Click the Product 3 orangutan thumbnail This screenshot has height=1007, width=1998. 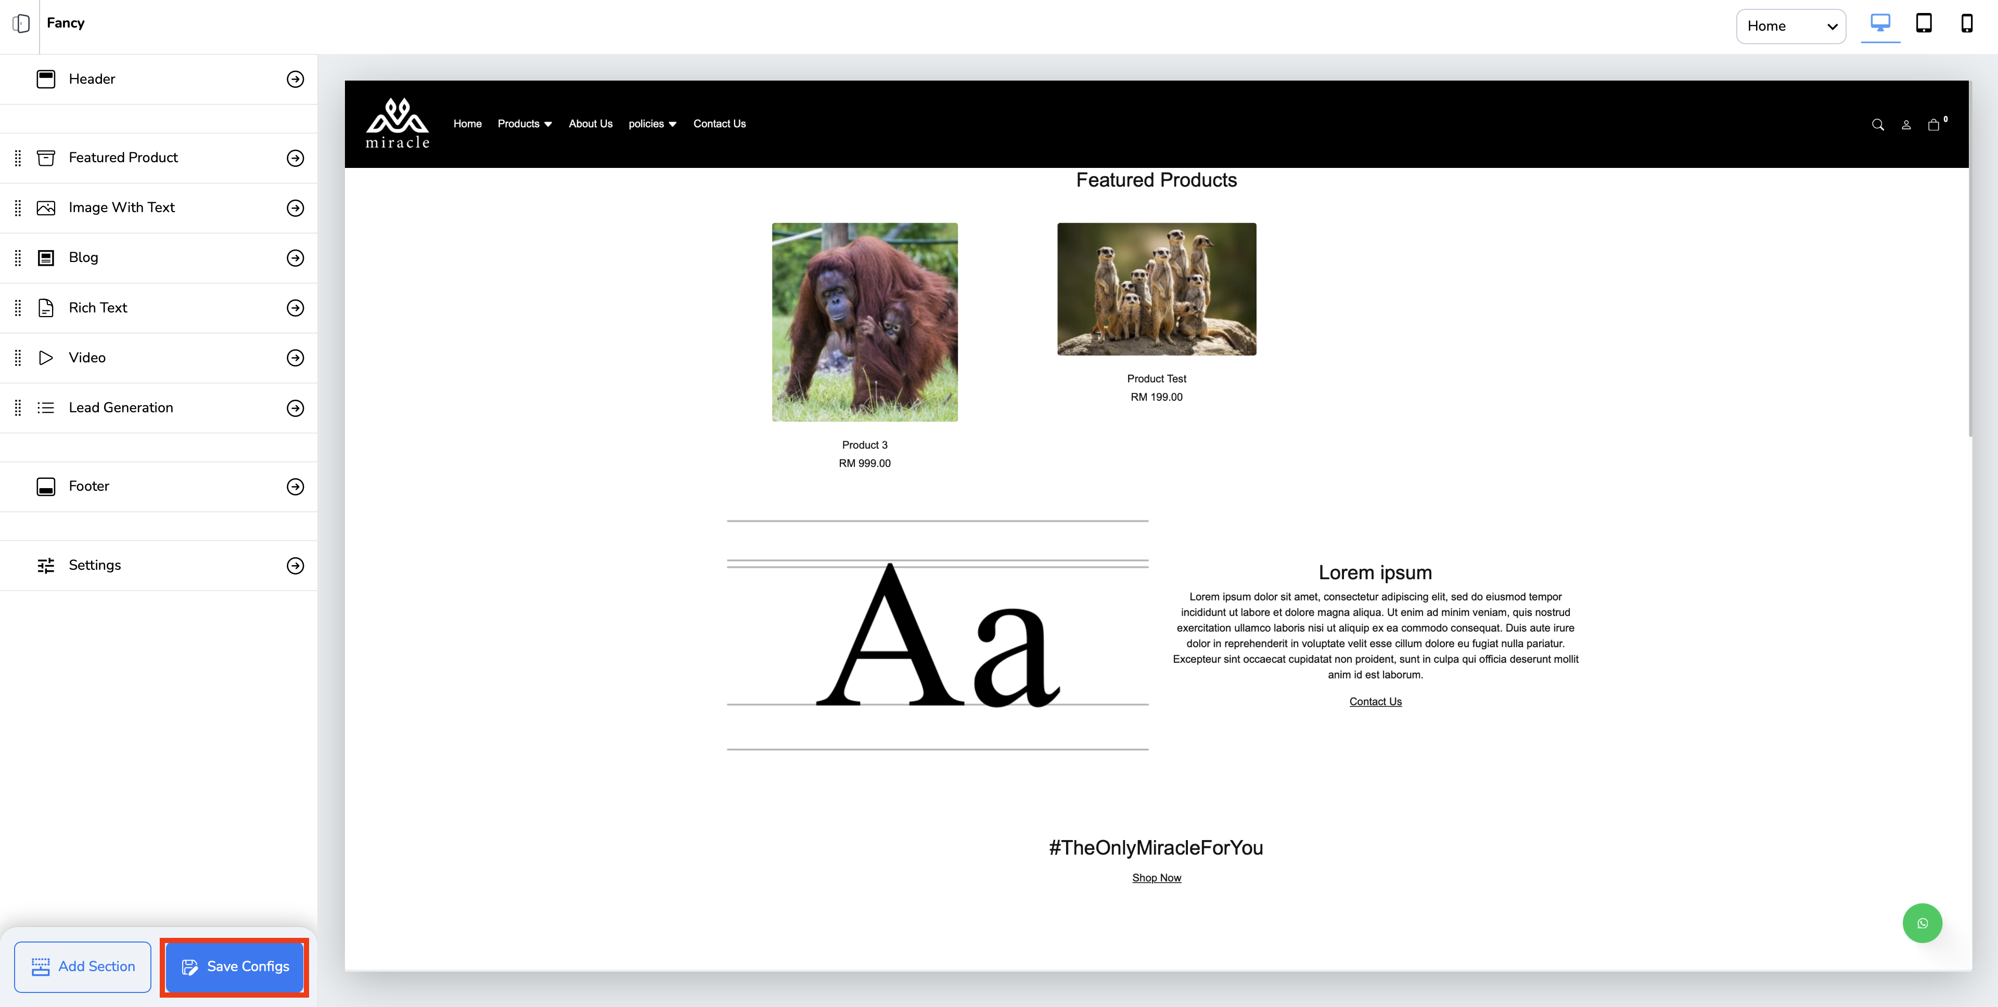pos(864,322)
